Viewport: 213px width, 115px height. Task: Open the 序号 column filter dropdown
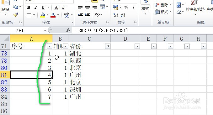click(x=49, y=46)
